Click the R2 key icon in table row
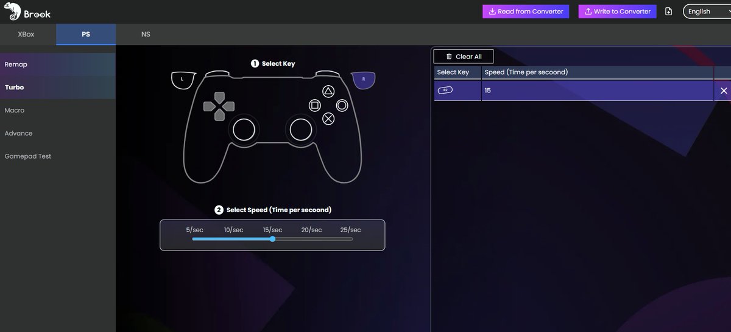 point(445,90)
